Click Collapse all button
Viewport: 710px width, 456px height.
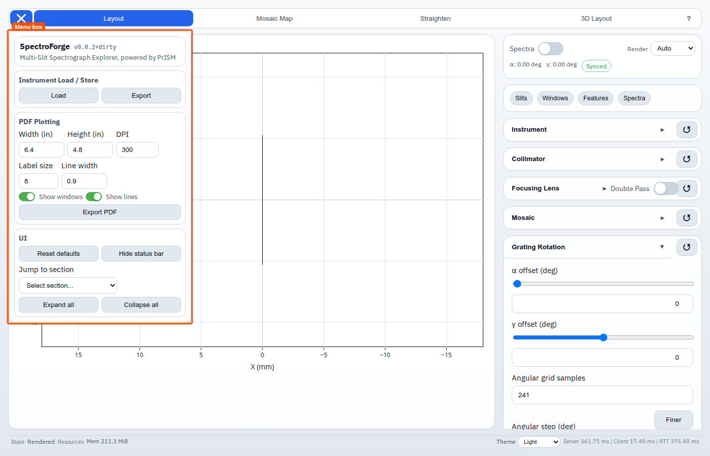[x=141, y=305]
